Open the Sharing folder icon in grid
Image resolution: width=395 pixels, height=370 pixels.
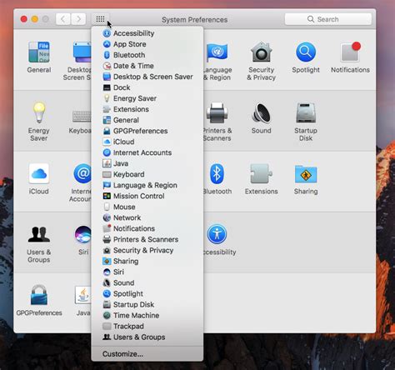(x=306, y=174)
